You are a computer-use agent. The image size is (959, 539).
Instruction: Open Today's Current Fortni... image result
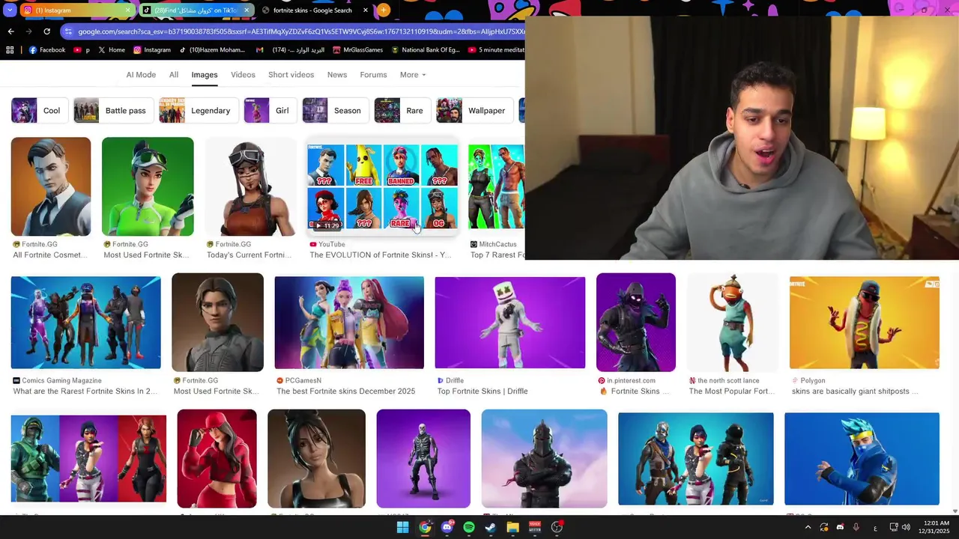point(250,186)
